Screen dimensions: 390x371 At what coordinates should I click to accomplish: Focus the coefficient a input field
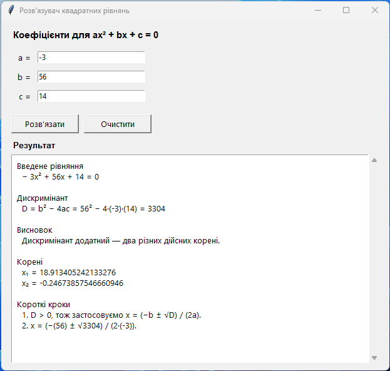pos(91,58)
